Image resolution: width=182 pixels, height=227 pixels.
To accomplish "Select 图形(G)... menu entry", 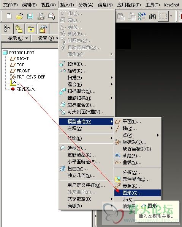I will [138, 193].
